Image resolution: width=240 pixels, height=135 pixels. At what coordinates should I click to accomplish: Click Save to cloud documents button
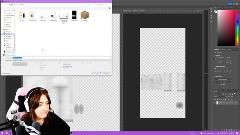coord(20,64)
